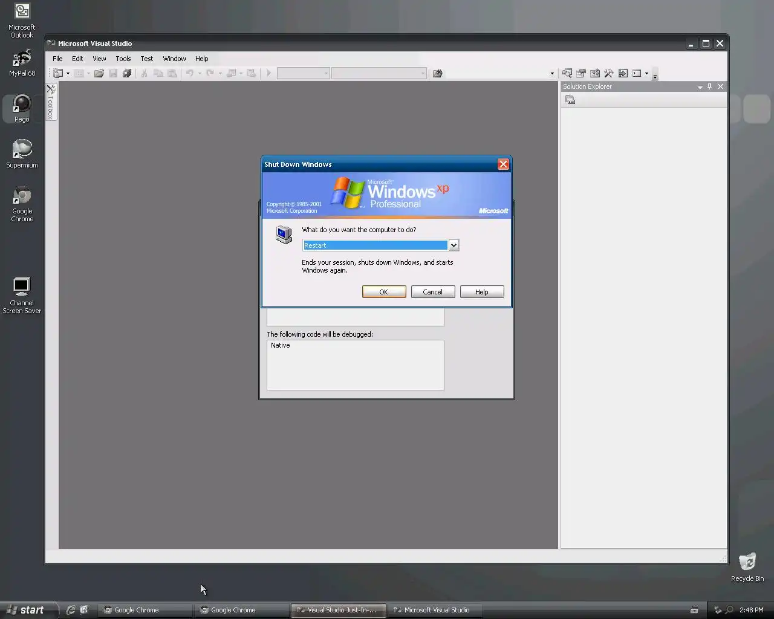Open the Tools menu

pos(123,59)
